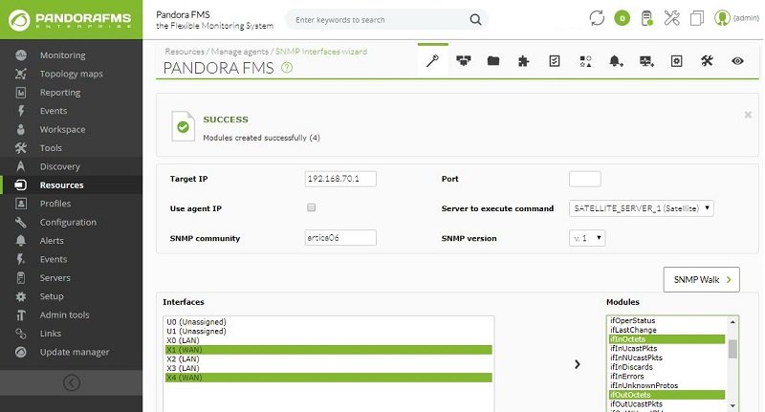The width and height of the screenshot is (765, 412).
Task: Click the Manage agents breadcrumb link
Action: 240,52
